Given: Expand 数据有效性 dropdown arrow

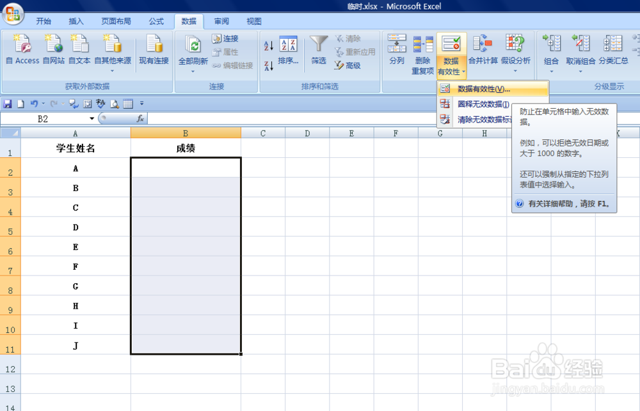Looking at the screenshot, I should pos(464,72).
